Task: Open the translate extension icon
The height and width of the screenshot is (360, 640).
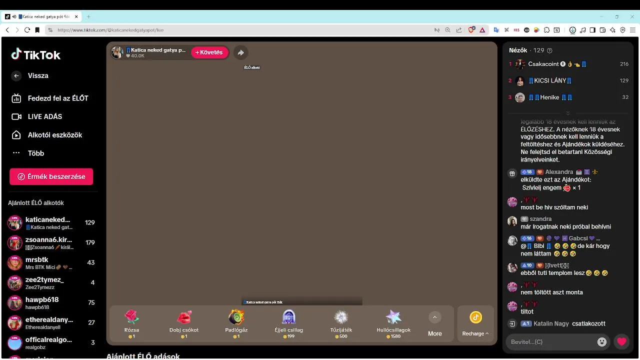Action: pos(496,30)
